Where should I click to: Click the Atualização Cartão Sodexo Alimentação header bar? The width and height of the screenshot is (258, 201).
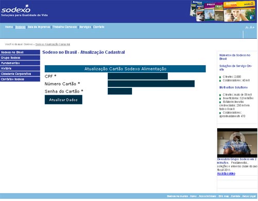[125, 69]
